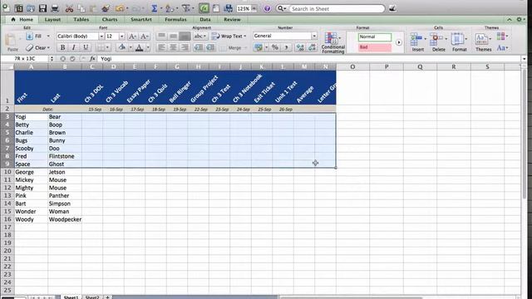
Task: Click the Decrease Font Size icon
Action: 144,36
